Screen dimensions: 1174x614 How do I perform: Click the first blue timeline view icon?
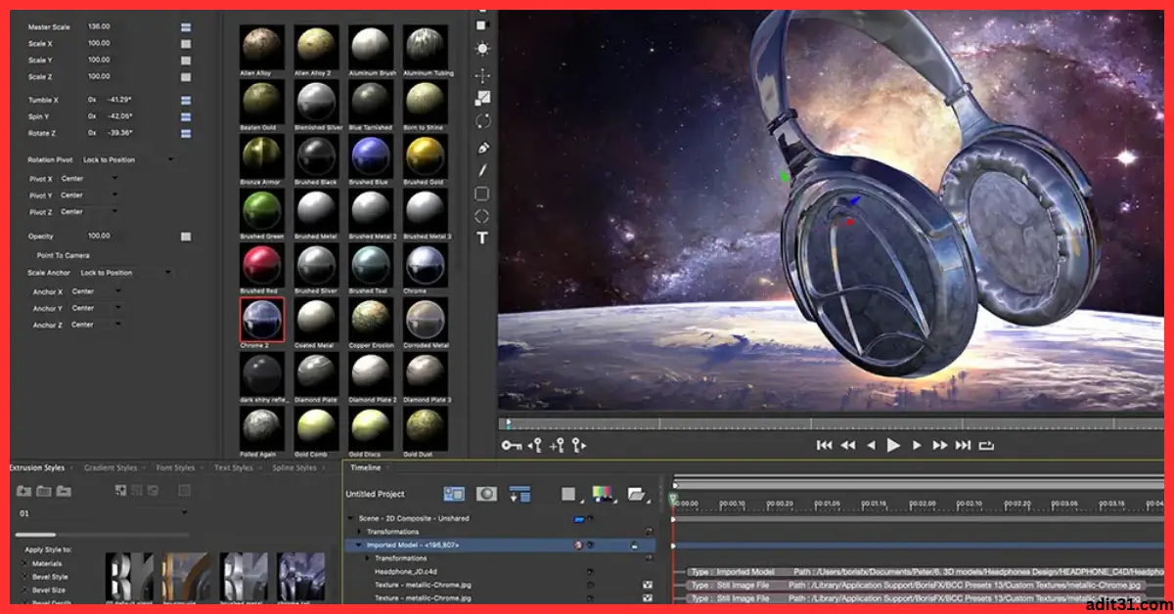454,494
